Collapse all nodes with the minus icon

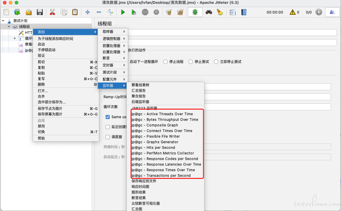coord(99,12)
